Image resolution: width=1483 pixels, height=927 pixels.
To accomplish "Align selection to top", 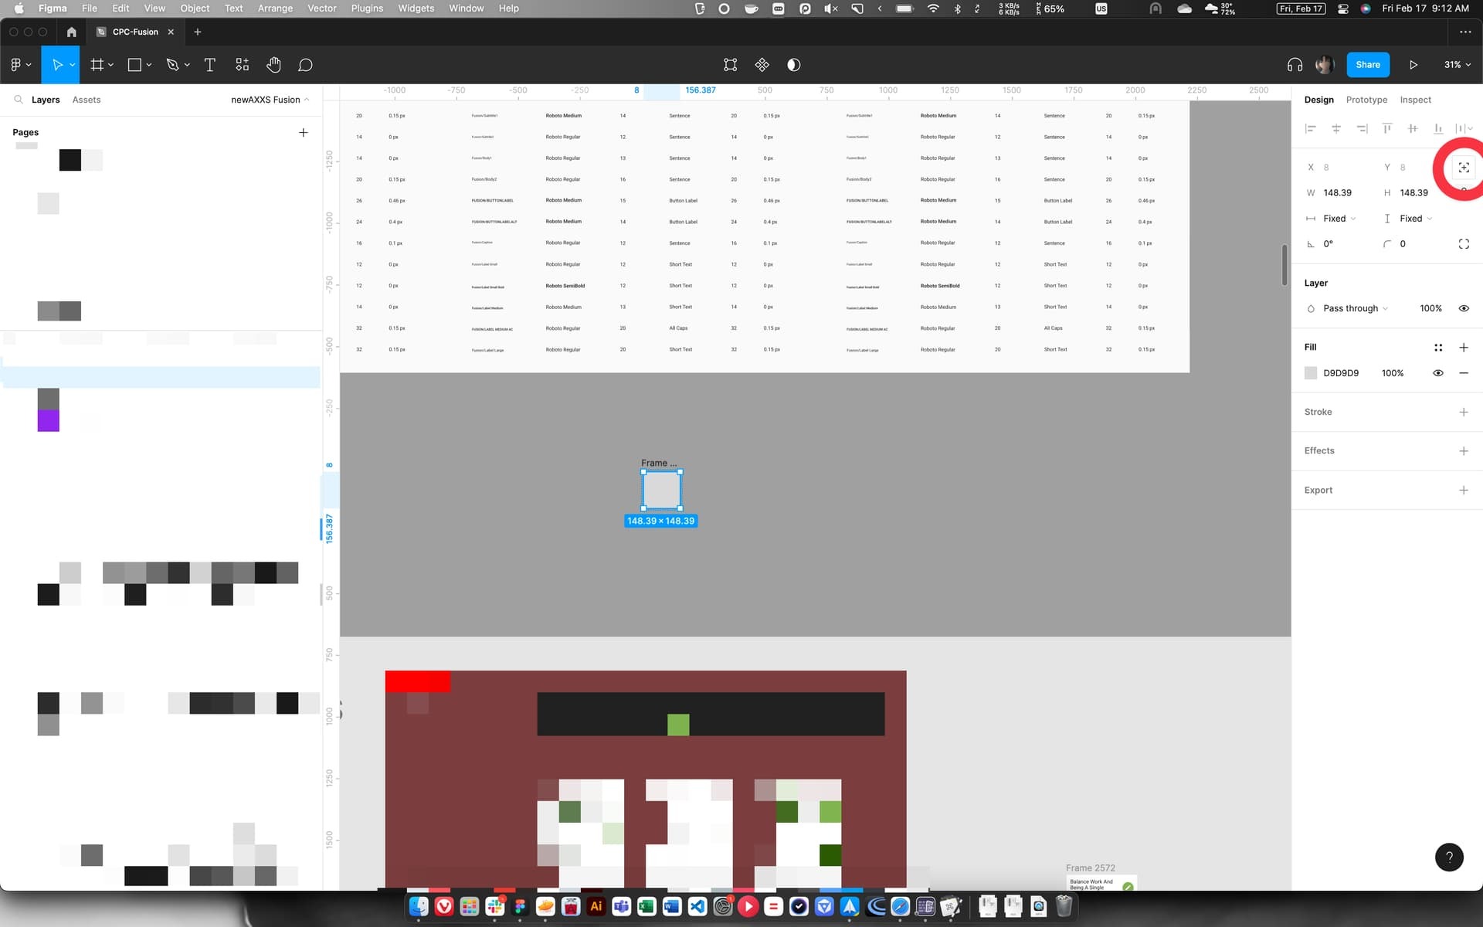I will tap(1387, 128).
